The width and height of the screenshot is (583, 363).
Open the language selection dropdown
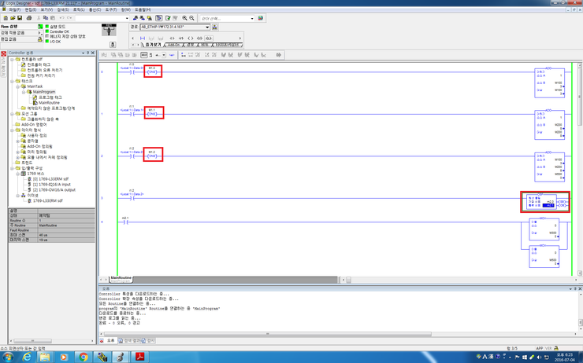(x=252, y=18)
